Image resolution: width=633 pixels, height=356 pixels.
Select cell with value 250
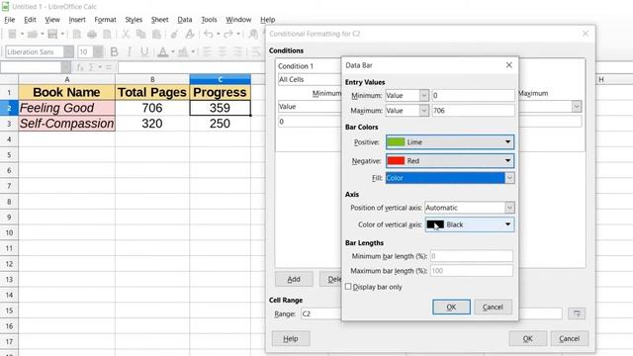point(220,124)
